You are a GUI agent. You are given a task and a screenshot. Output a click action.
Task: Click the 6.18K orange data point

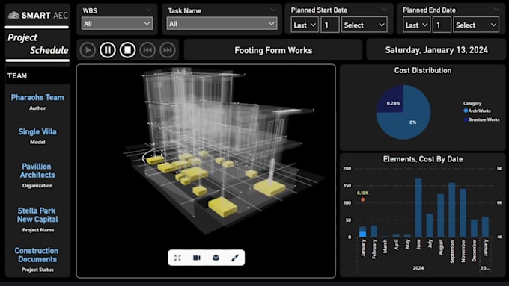pos(363,199)
